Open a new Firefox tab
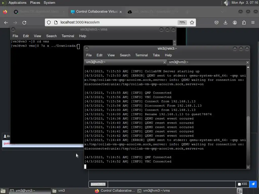This screenshot has width=259, height=194. 187,12
